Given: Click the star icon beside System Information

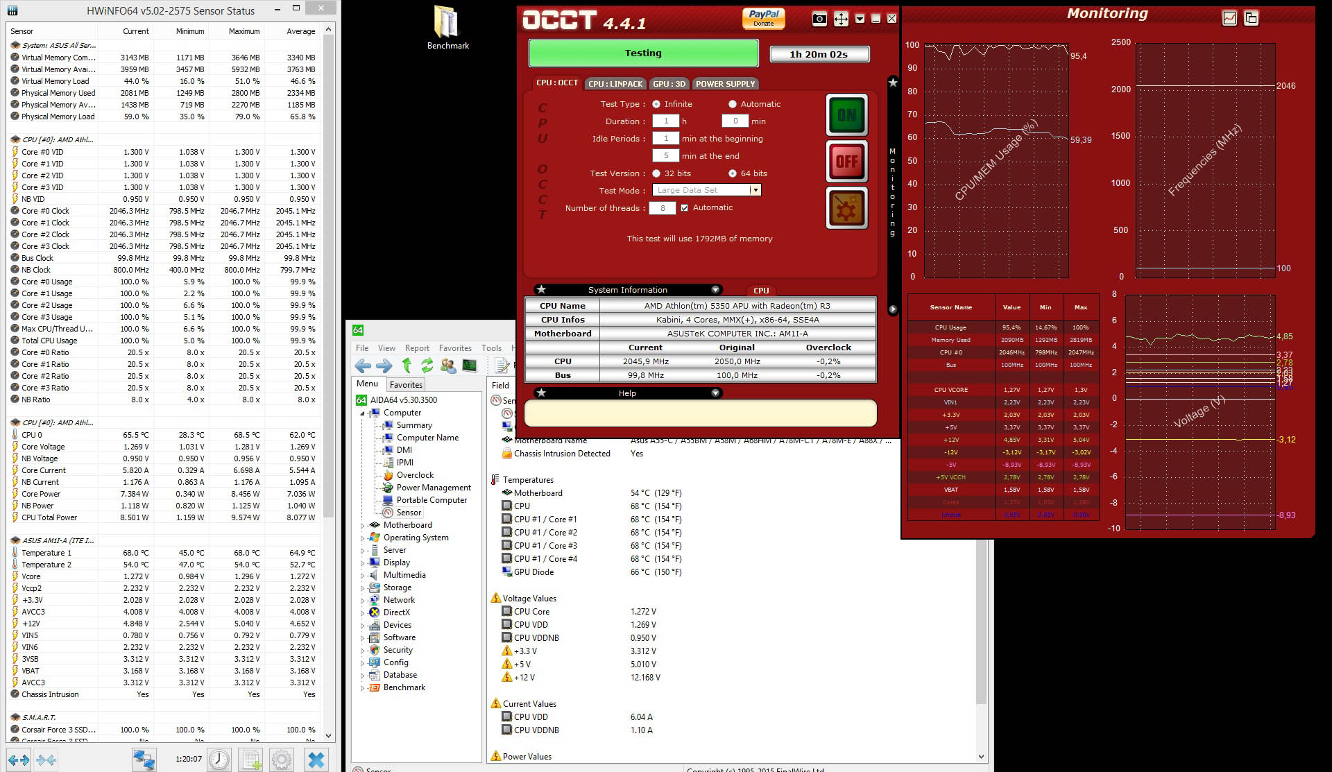Looking at the screenshot, I should 542,290.
